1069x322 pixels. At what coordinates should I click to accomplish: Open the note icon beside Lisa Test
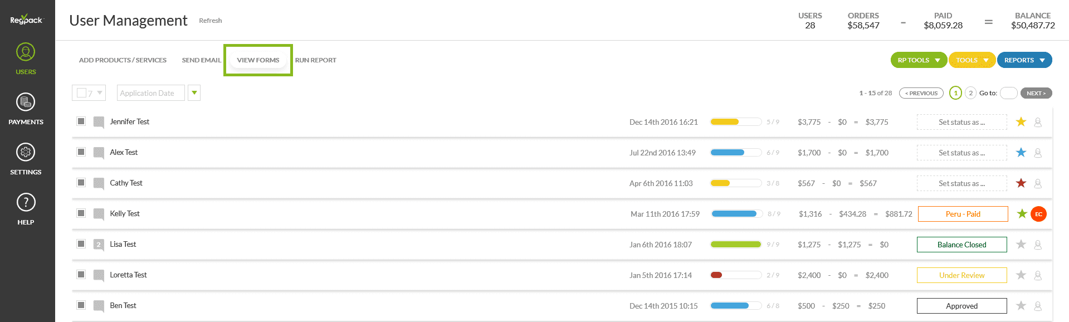tap(99, 245)
